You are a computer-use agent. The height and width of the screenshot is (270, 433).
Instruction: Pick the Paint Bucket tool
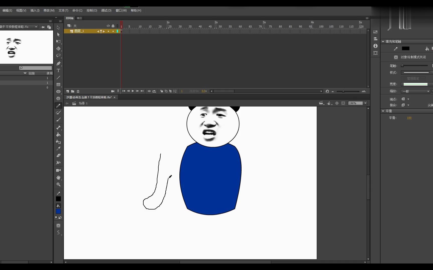coord(58,135)
